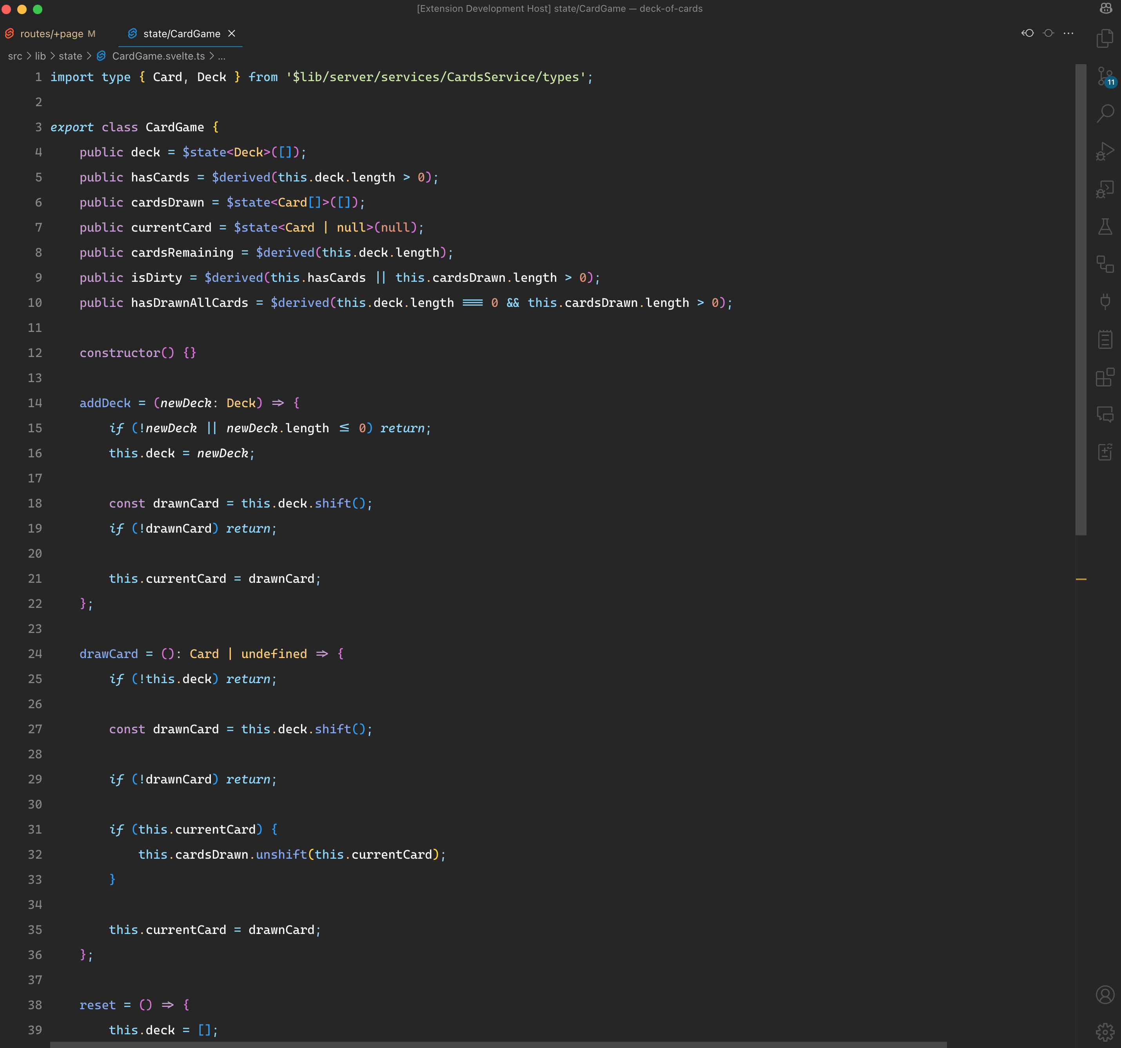Open the Explorer files view
1121x1048 pixels.
1105,38
